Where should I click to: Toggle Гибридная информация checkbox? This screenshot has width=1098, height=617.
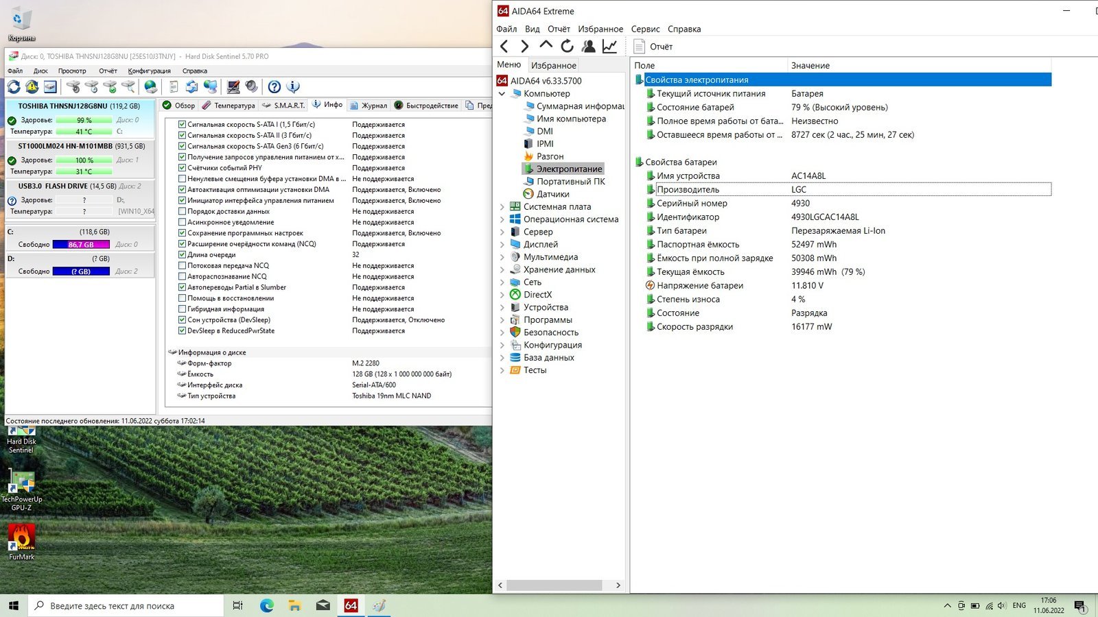coord(182,309)
